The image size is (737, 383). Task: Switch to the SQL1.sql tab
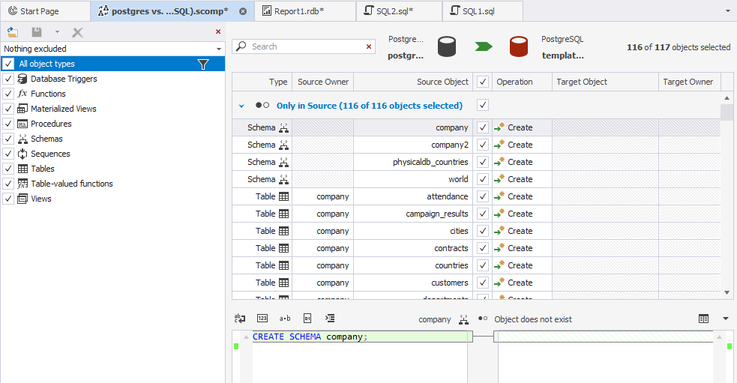(x=483, y=10)
